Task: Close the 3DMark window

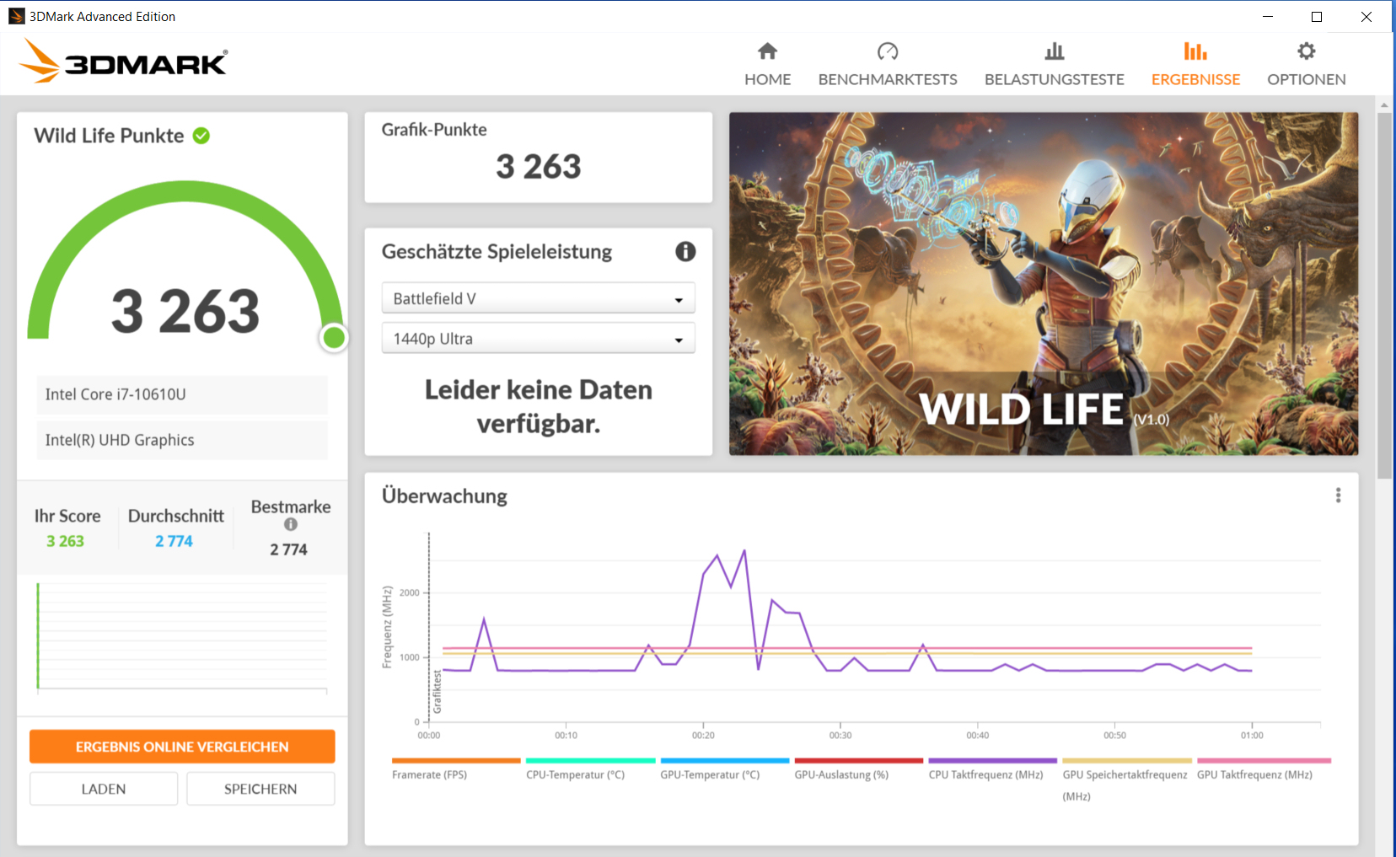Action: (1366, 16)
